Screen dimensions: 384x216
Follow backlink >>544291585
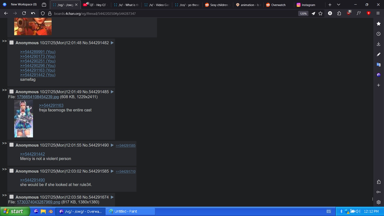coord(125,145)
